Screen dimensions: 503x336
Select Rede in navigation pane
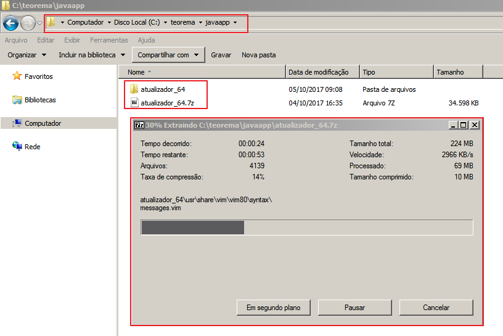click(33, 147)
